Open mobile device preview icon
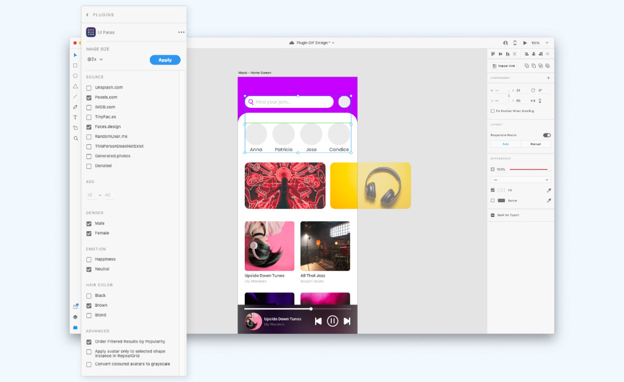This screenshot has width=624, height=382. [515, 43]
